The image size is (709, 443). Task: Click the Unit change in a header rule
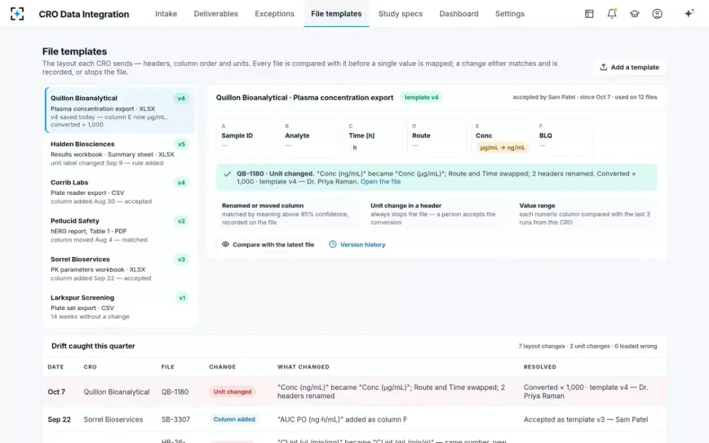[437, 214]
